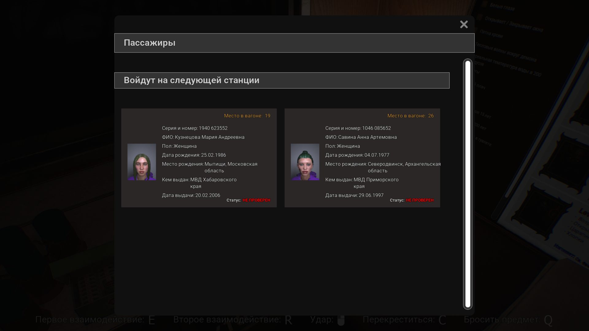Click issue date 29.06.1997 on second card
This screenshot has width=589, height=331.
[371, 195]
